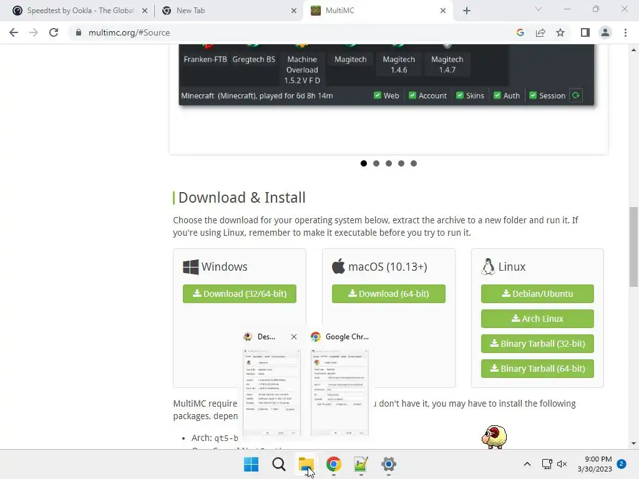Open the Chrome profile menu
The image size is (639, 479).
click(605, 32)
